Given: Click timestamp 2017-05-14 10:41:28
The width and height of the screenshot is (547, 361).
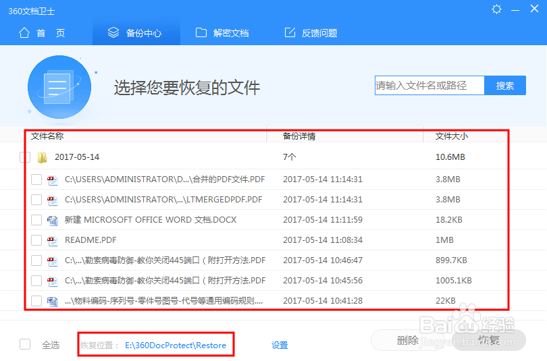Looking at the screenshot, I should (x=323, y=301).
